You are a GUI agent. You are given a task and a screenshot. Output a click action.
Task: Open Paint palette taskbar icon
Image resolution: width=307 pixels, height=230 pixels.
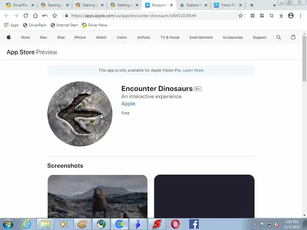pyautogui.click(x=82, y=224)
